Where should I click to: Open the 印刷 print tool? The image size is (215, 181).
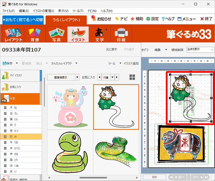(x=121, y=35)
